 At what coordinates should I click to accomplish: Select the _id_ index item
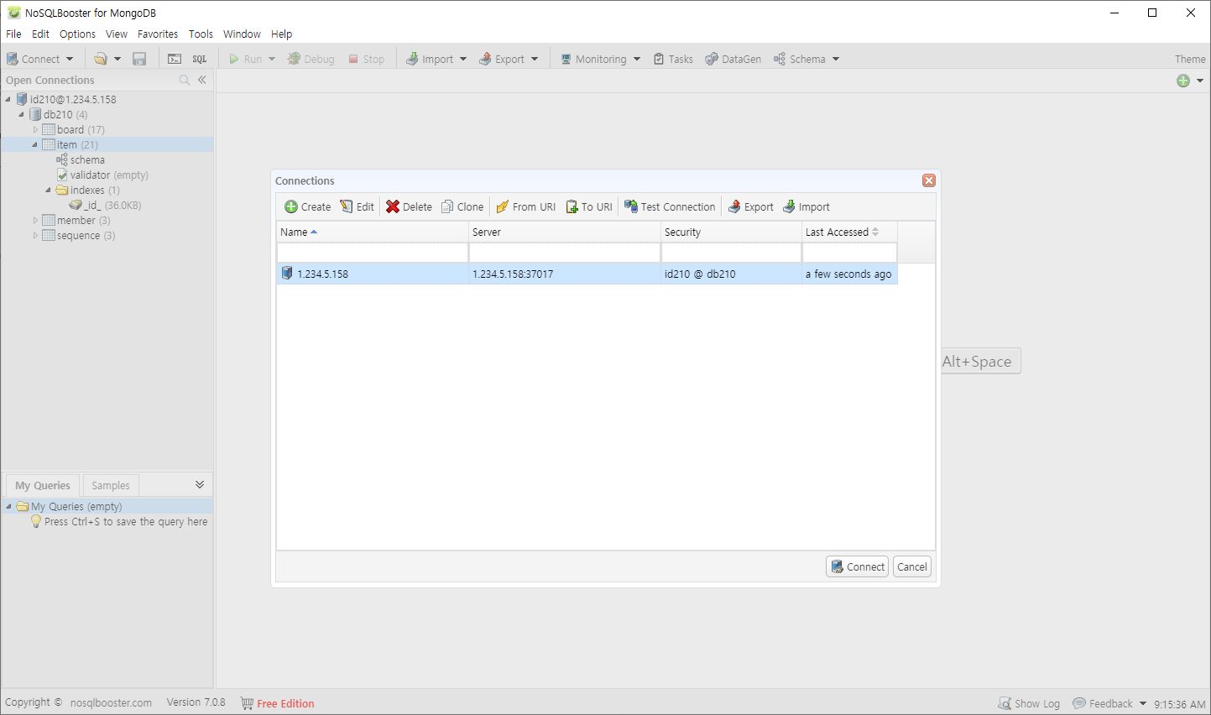(x=105, y=205)
